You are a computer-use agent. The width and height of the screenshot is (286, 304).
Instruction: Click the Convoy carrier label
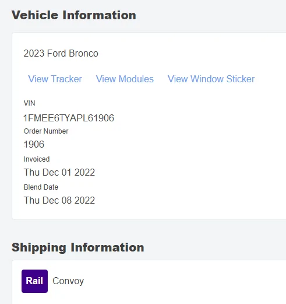[x=68, y=281]
